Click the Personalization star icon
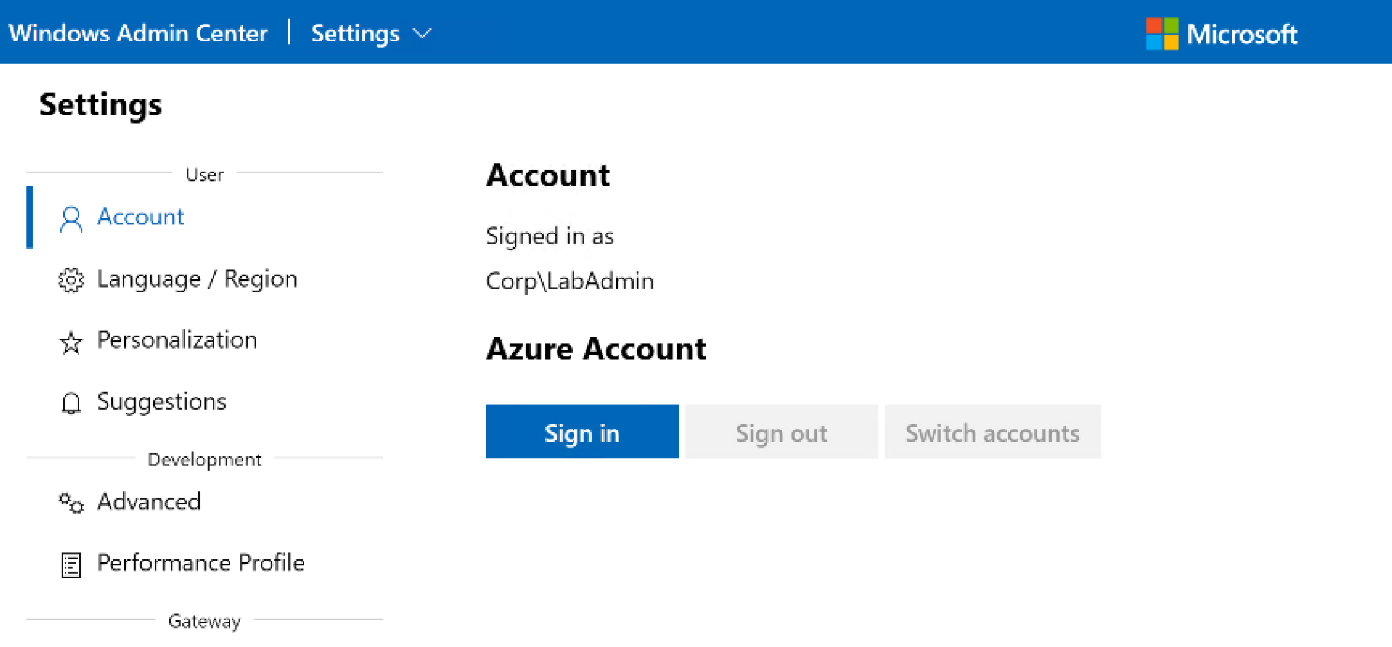 pos(71,342)
